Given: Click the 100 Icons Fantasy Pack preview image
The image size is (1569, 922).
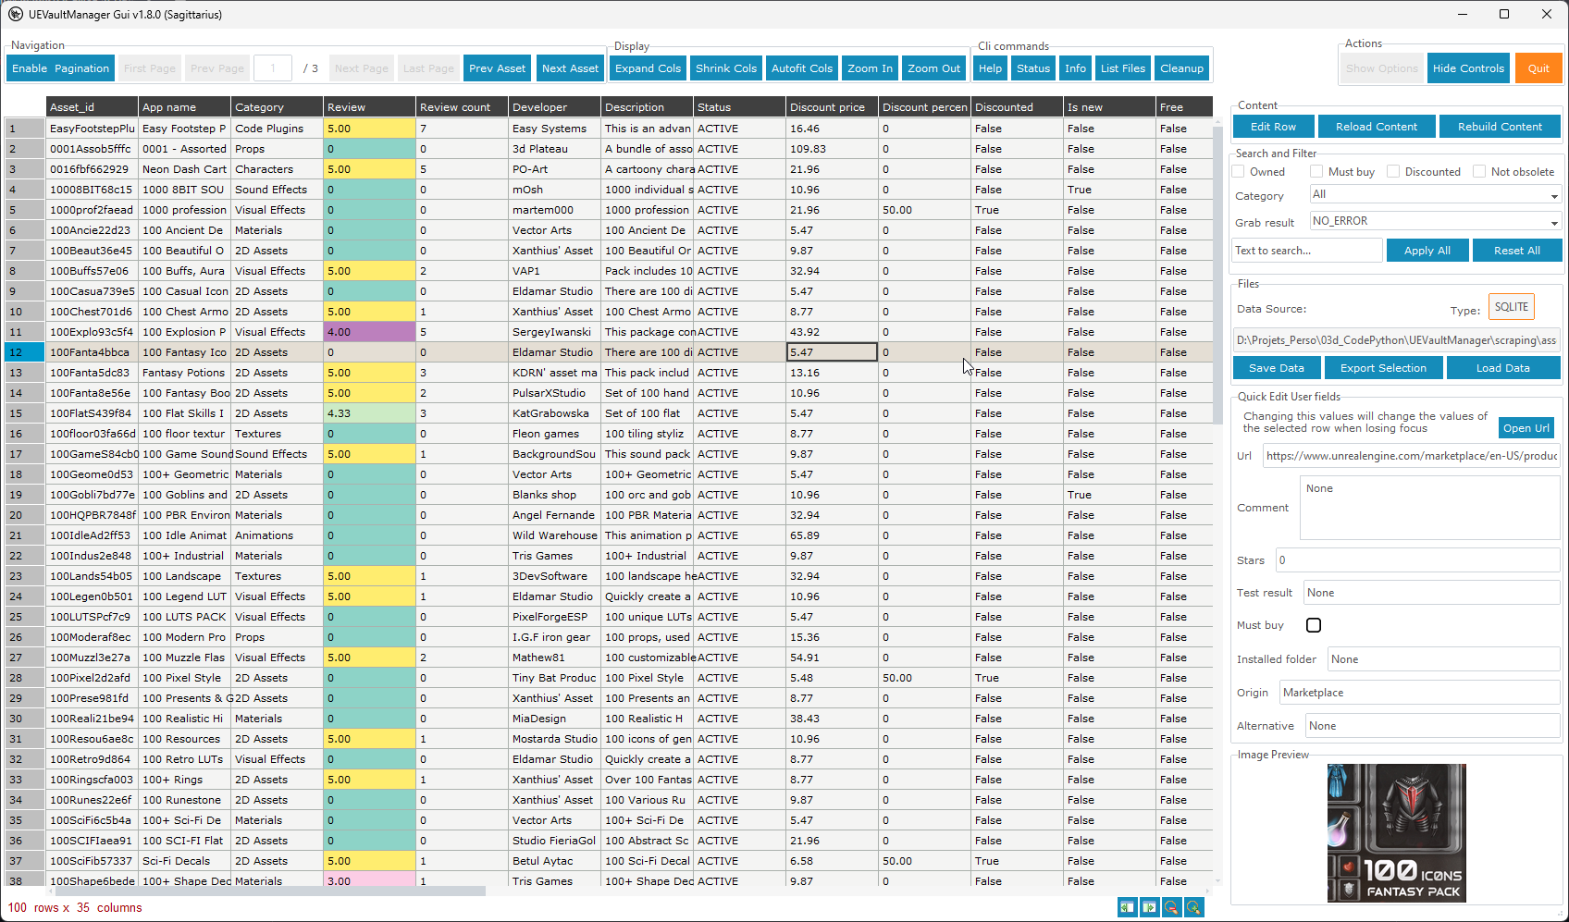Looking at the screenshot, I should [x=1396, y=833].
